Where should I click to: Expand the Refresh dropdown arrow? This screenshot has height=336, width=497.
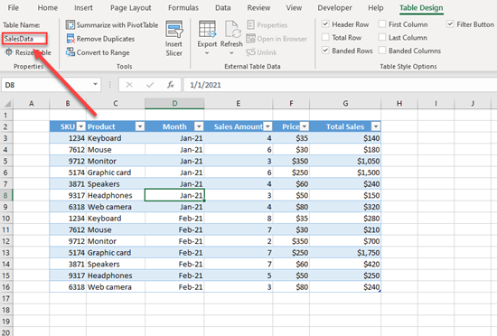[x=231, y=53]
